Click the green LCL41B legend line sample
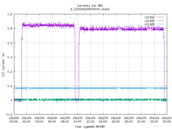Screen dimensions: 172x129 click(x=160, y=20)
